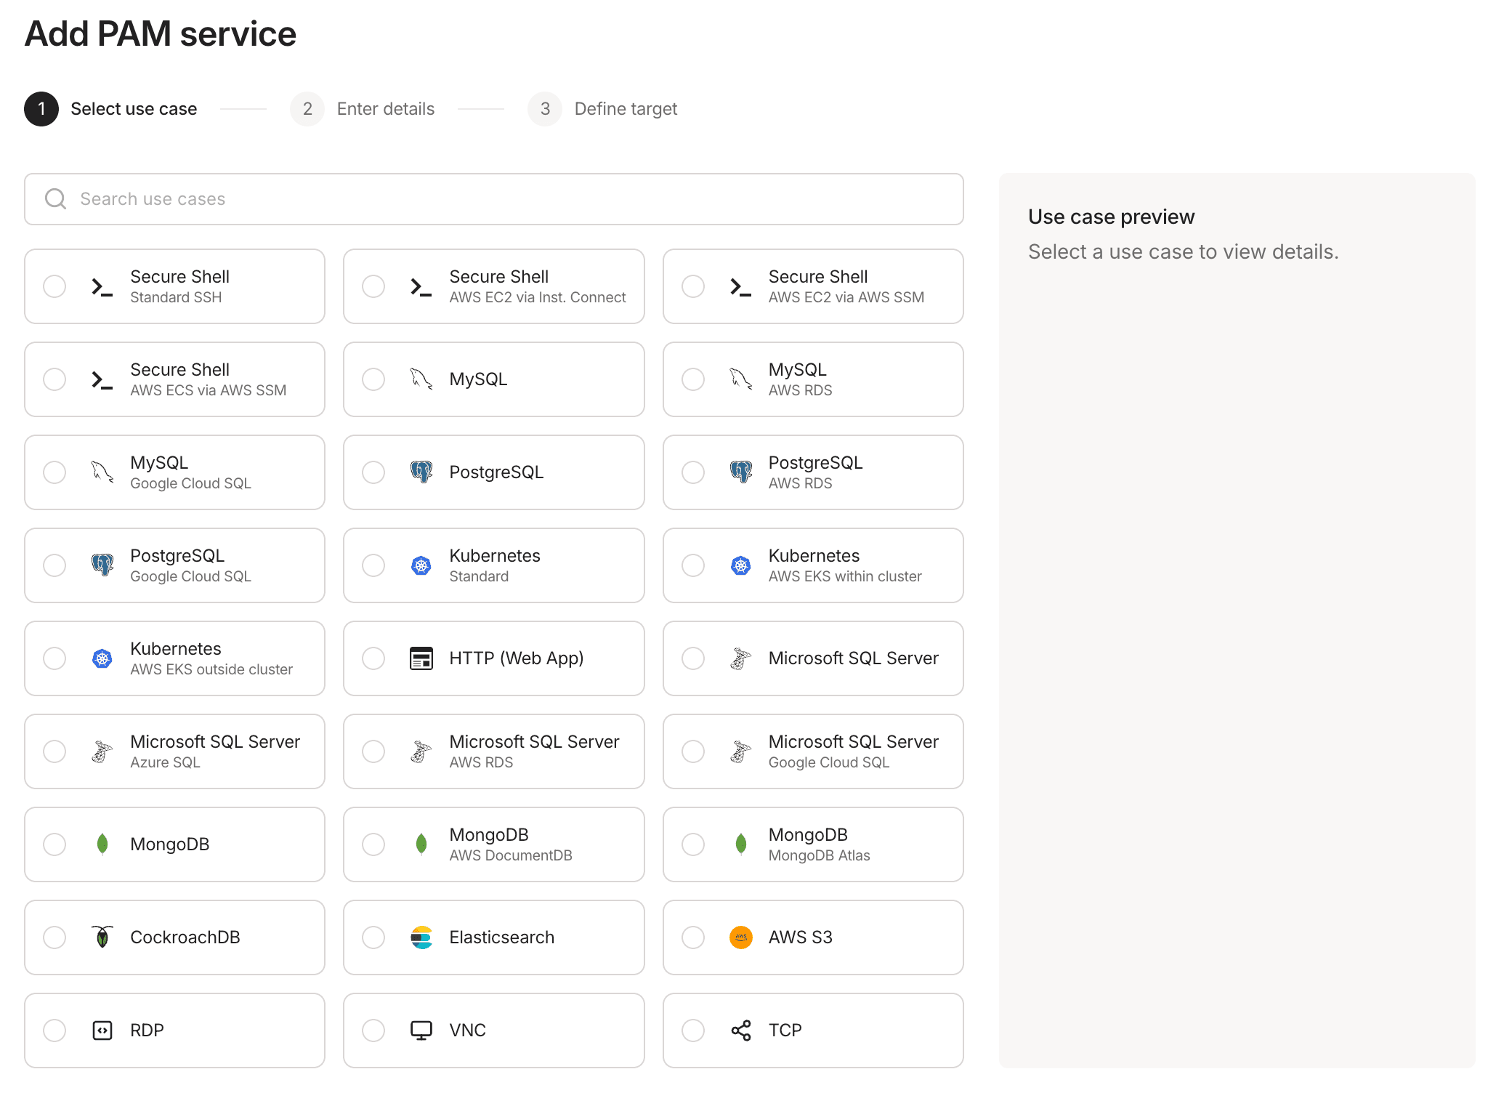This screenshot has width=1504, height=1093.
Task: Click the "AWS EKS within cluster" subtitle
Action: point(845,576)
